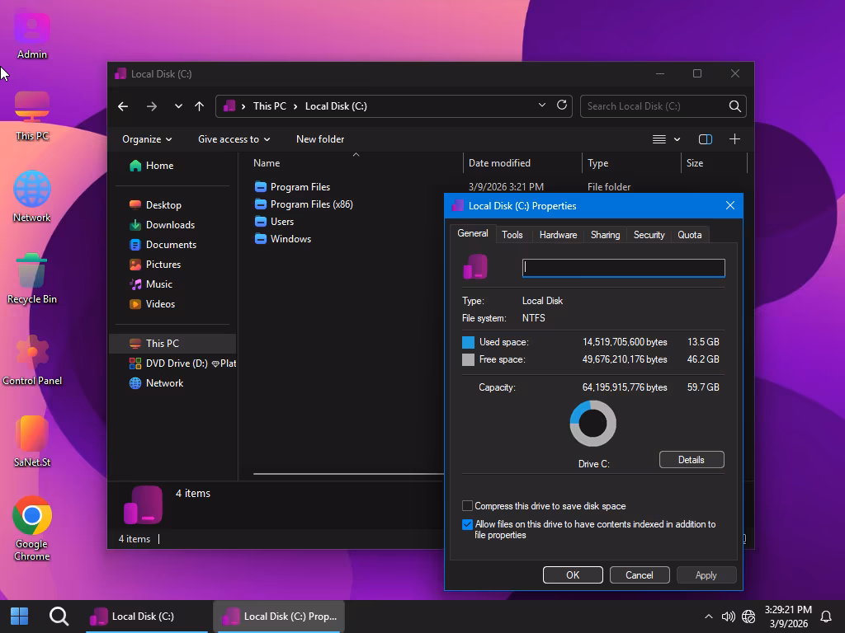This screenshot has height=633, width=845.
Task: Click the Details button
Action: tap(692, 460)
